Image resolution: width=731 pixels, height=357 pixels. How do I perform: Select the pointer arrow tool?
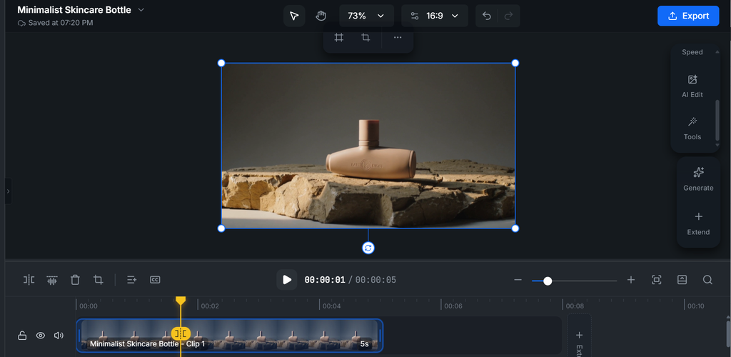click(294, 16)
